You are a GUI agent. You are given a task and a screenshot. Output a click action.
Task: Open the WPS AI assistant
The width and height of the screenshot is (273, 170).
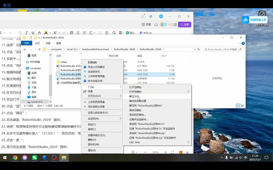pos(145,33)
